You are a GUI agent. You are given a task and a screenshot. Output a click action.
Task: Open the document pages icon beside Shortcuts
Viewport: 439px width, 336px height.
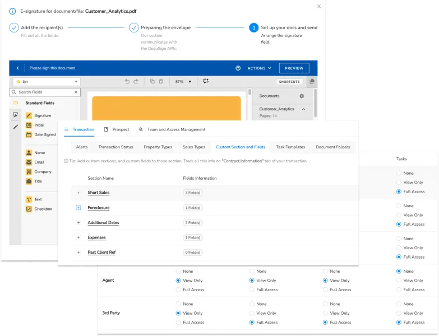click(312, 81)
